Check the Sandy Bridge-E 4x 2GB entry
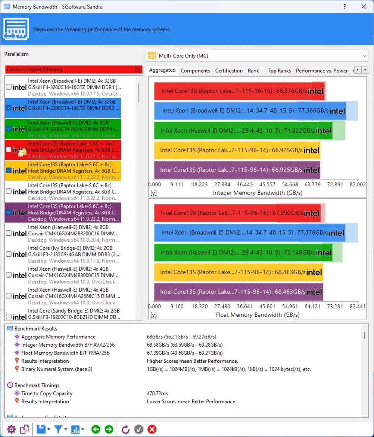 click(9, 317)
